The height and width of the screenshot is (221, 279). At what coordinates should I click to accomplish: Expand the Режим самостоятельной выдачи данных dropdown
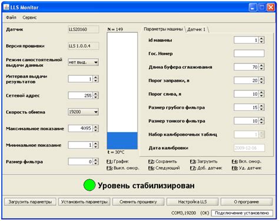click(x=96, y=62)
